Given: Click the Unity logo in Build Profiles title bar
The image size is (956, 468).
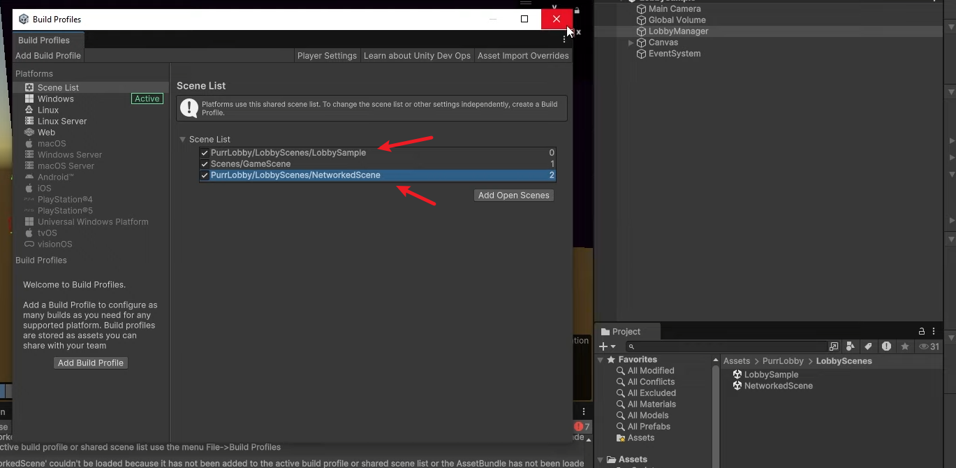Looking at the screenshot, I should [x=24, y=19].
